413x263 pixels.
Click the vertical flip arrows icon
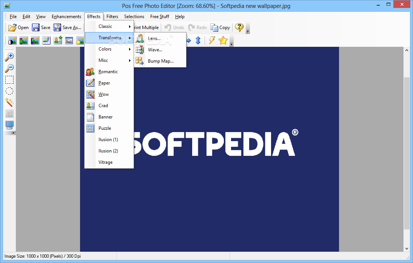(198, 40)
